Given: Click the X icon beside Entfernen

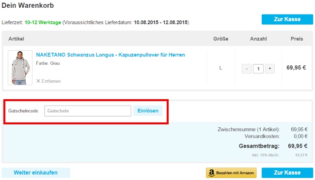Looking at the screenshot, I should 38,81.
